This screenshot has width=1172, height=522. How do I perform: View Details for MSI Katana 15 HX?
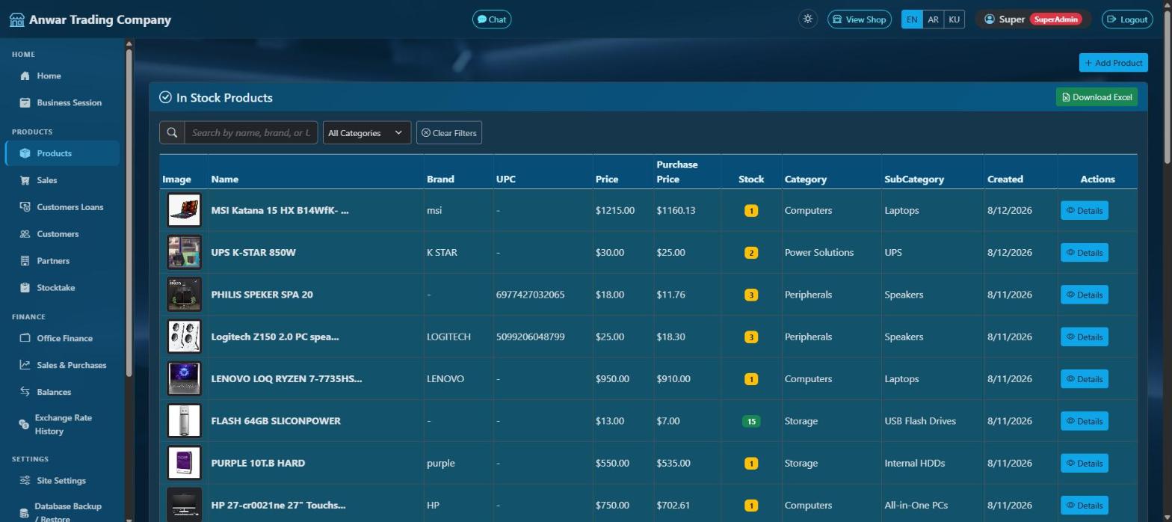pyautogui.click(x=1085, y=211)
